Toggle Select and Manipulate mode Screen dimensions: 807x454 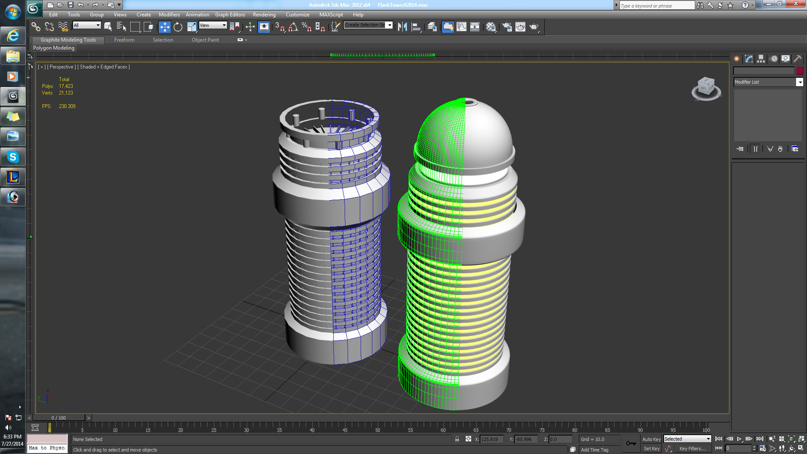250,27
